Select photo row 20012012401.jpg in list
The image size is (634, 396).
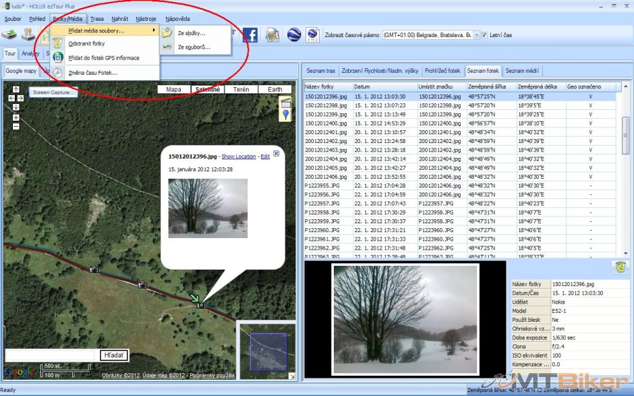point(326,132)
